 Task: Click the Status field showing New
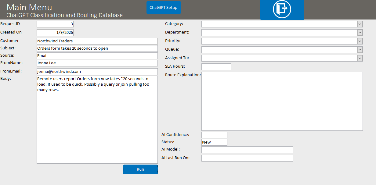(x=214, y=142)
